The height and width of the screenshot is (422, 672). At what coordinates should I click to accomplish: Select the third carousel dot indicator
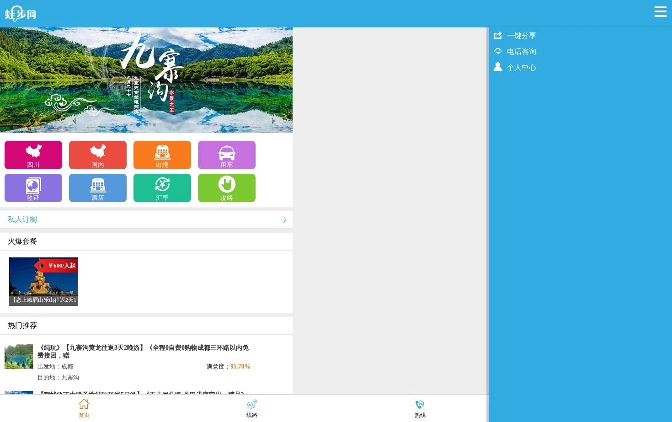coord(155,125)
